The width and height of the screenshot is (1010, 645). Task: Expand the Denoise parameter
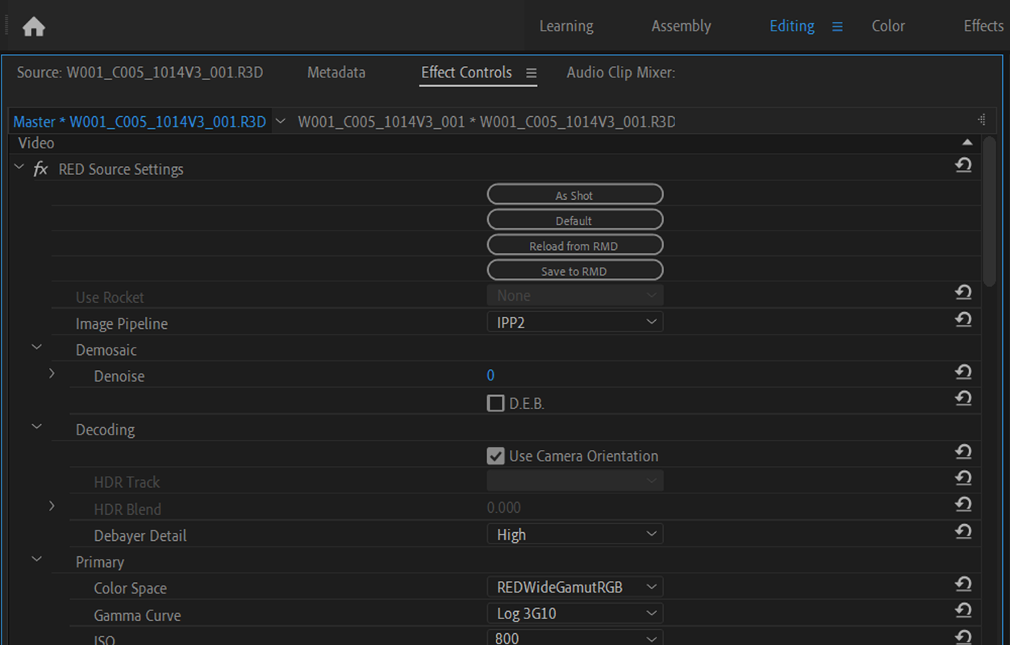tap(52, 374)
